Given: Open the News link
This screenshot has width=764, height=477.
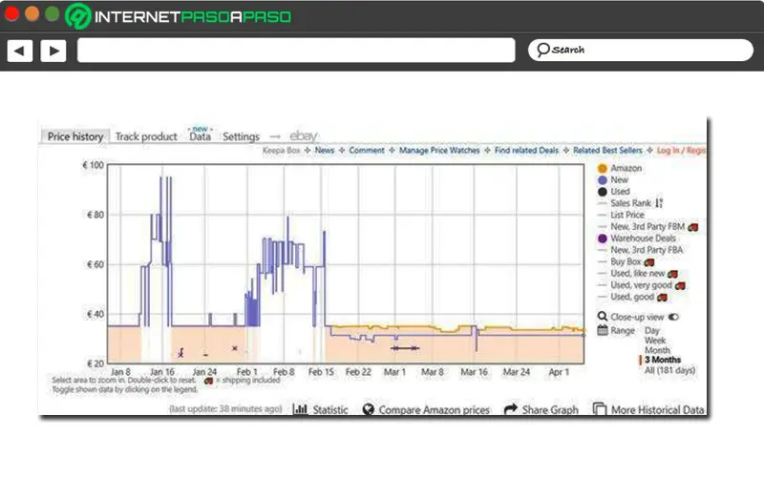Looking at the screenshot, I should pyautogui.click(x=325, y=151).
